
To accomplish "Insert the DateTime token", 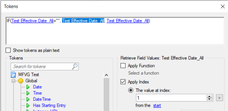I will (x=42, y=99).
